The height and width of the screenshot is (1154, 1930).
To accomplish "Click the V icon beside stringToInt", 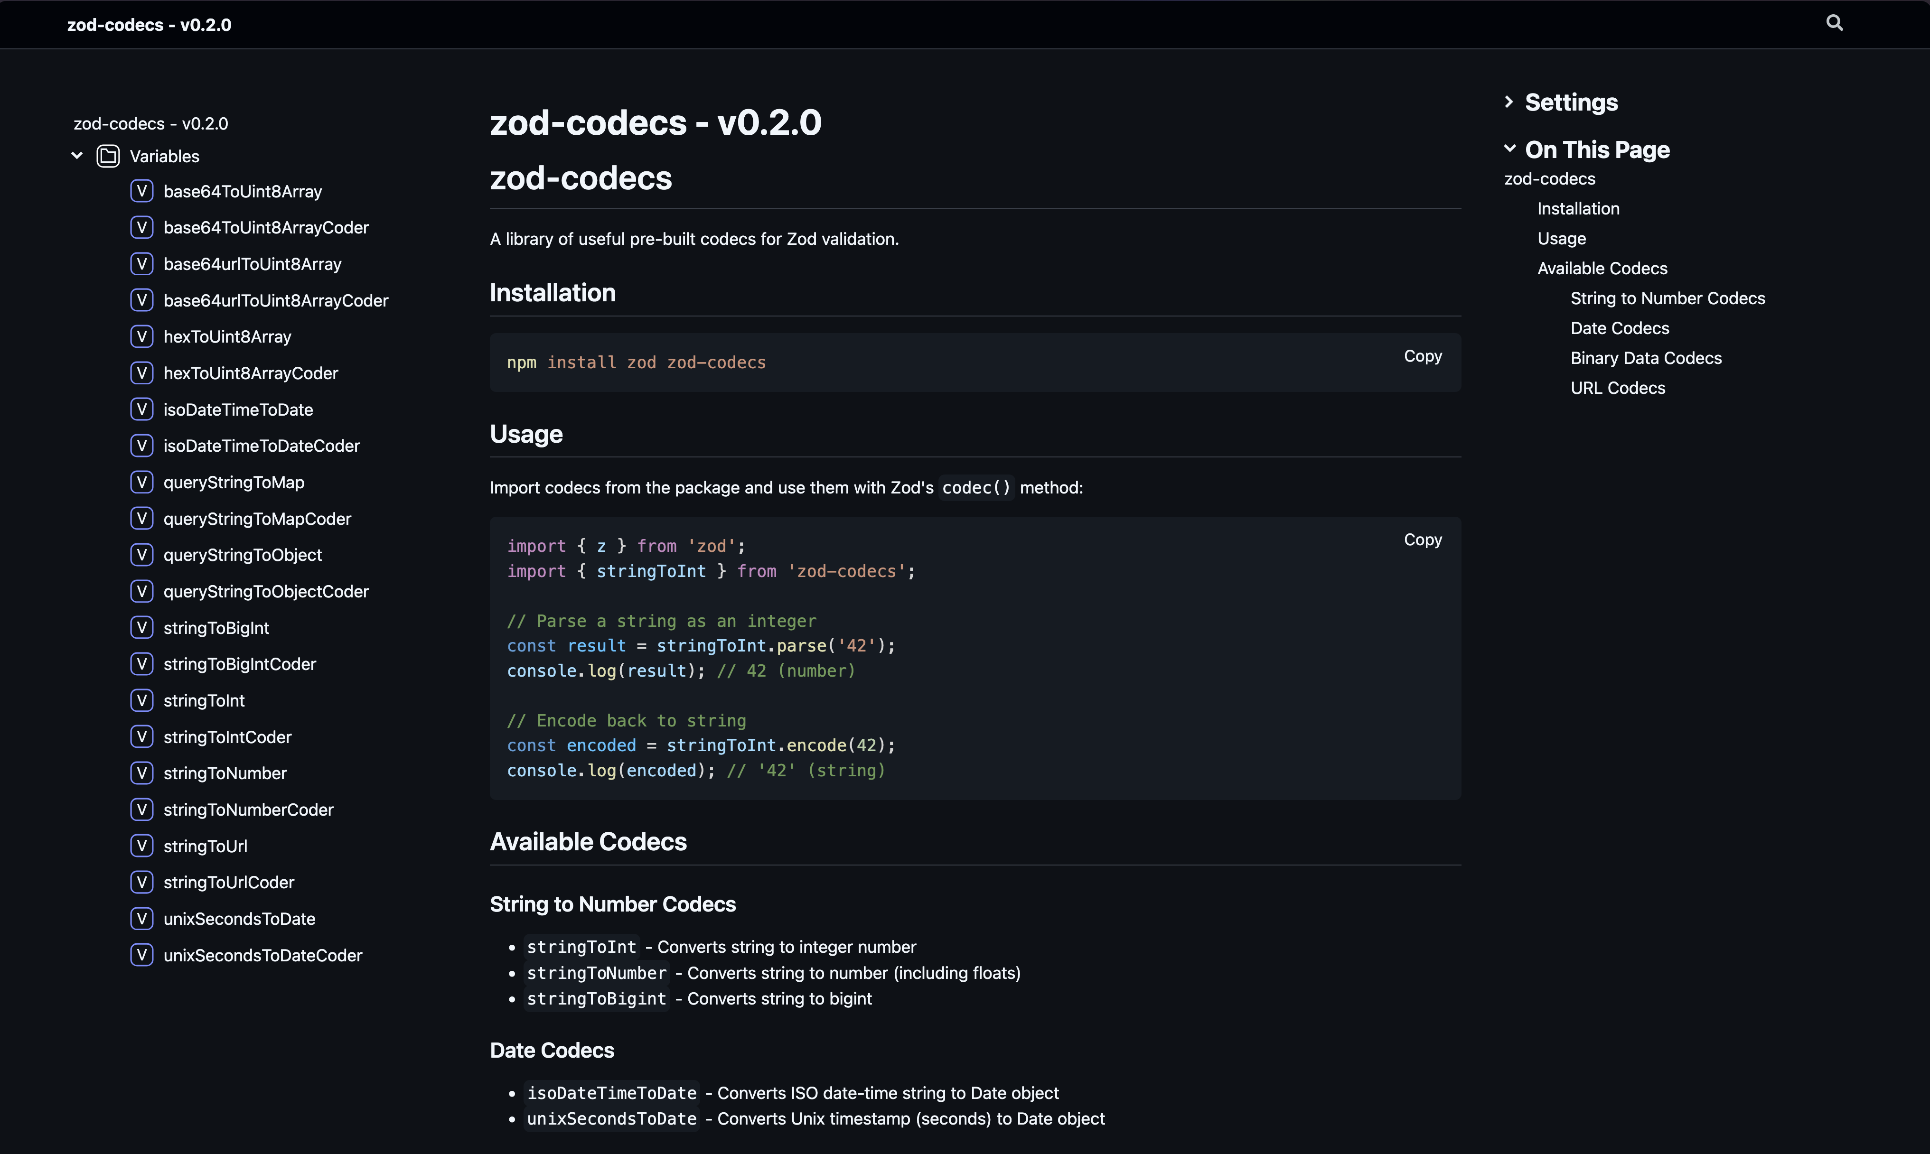I will click(142, 700).
